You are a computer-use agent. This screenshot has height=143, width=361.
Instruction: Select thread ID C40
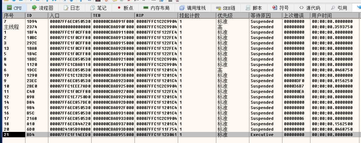(x=31, y=92)
